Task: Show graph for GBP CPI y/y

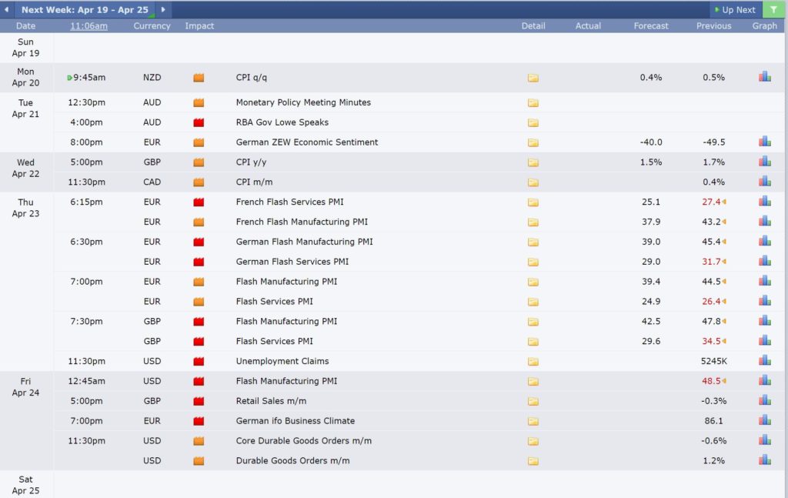Action: 765,161
